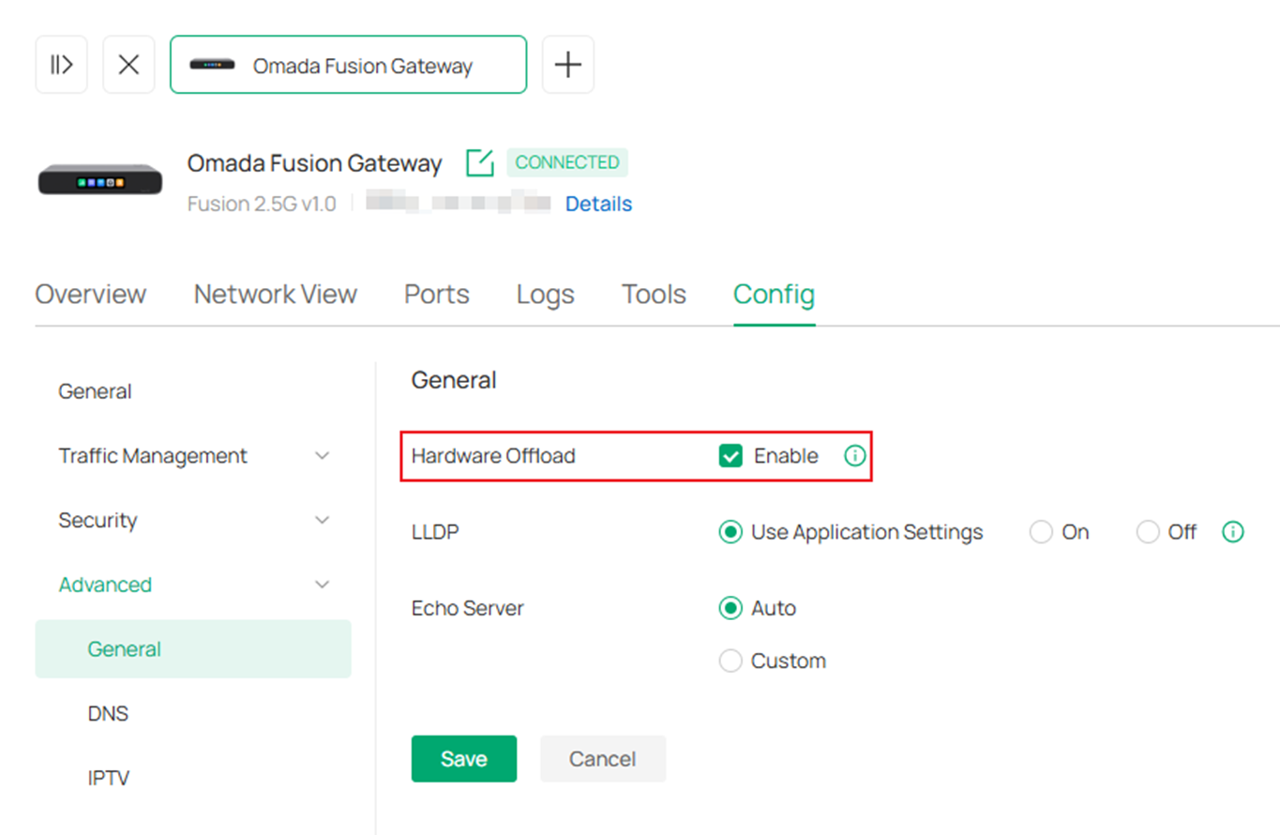Set LLDP to On
Screen dimensions: 1280x835
tap(1041, 532)
